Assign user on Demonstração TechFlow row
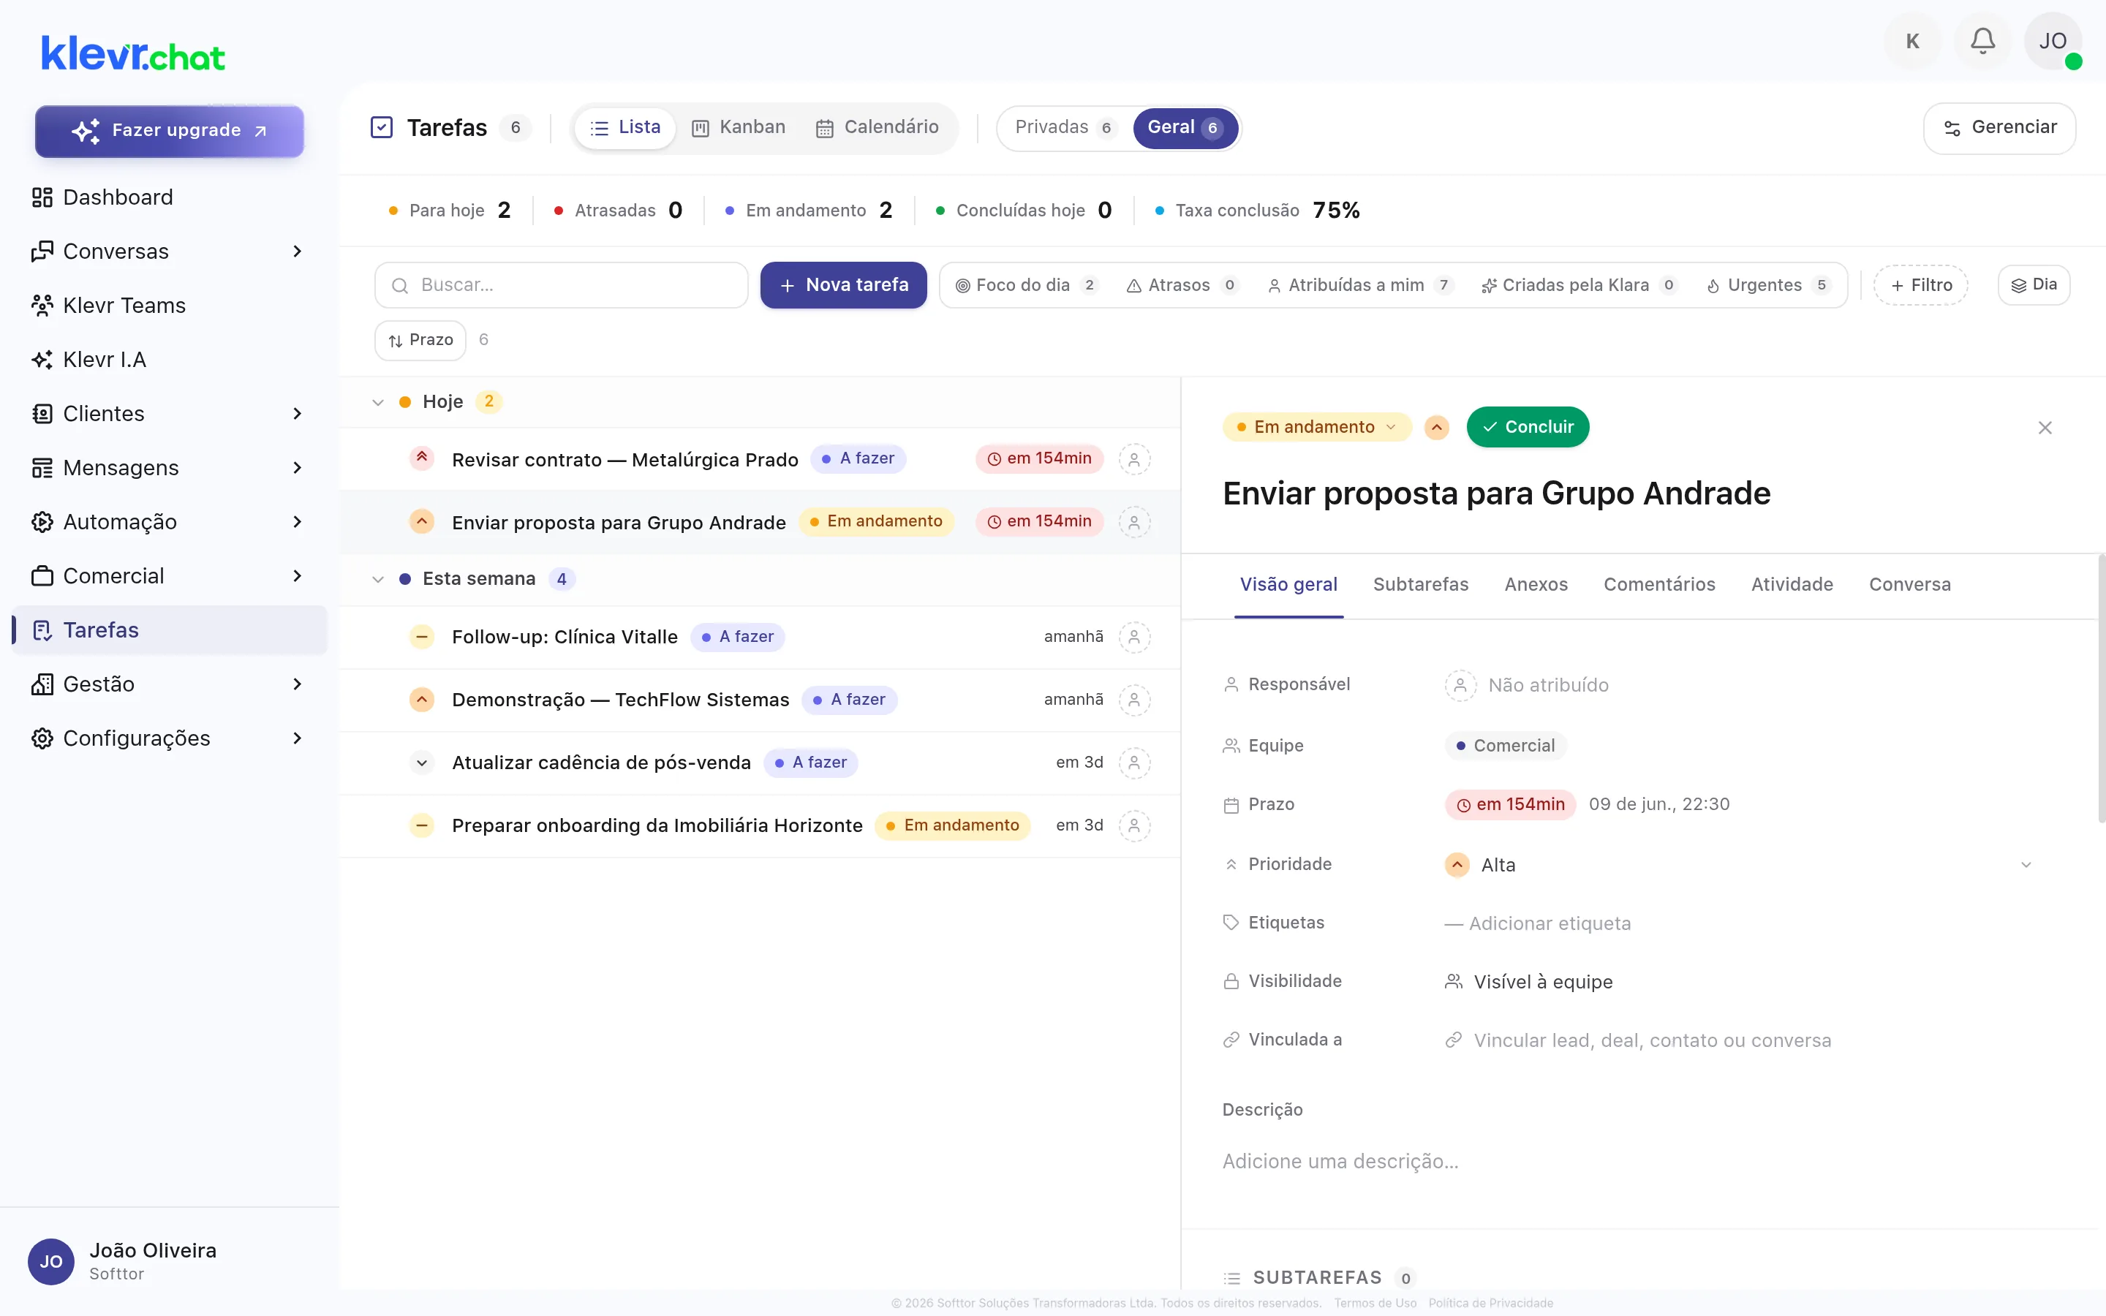This screenshot has height=1316, width=2106. pos(1134,700)
